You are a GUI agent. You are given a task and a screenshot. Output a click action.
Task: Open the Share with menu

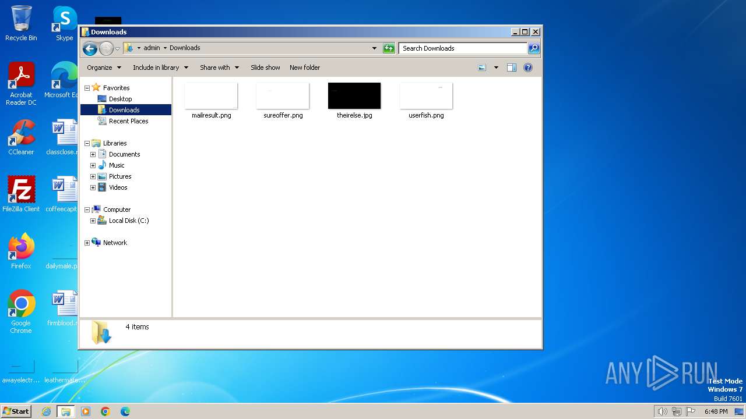[220, 68]
